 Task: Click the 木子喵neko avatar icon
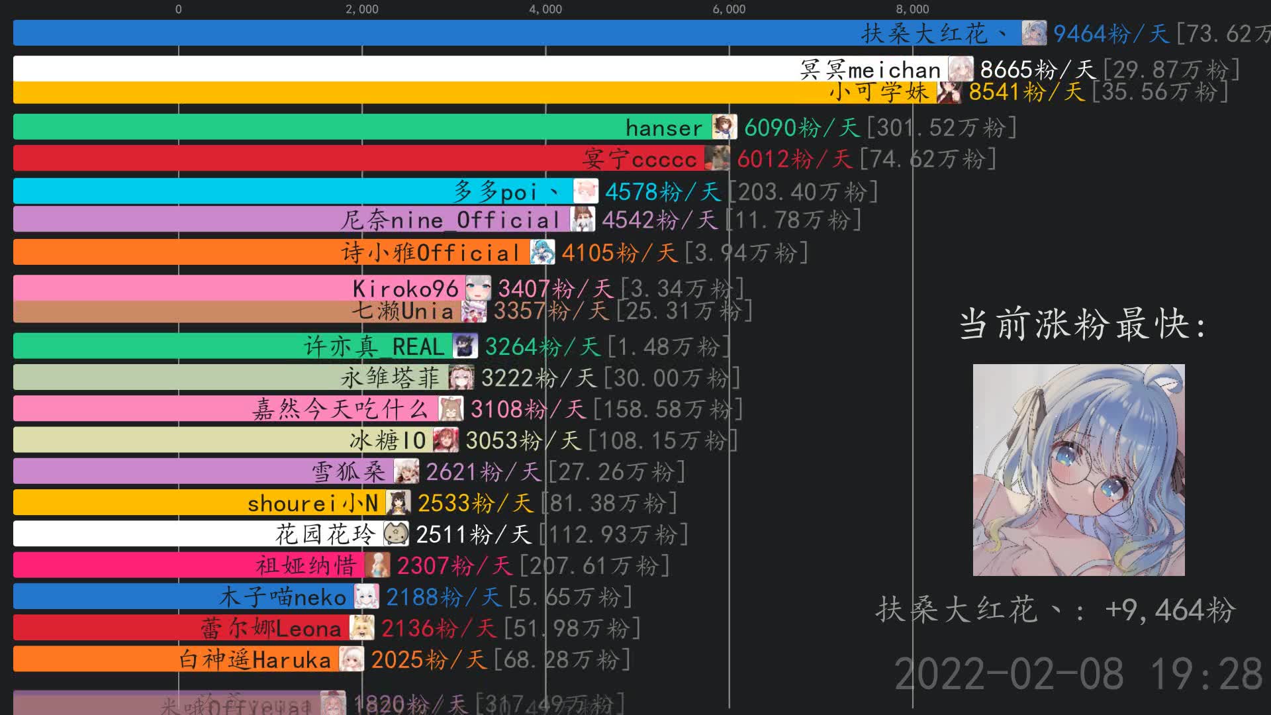click(x=366, y=596)
